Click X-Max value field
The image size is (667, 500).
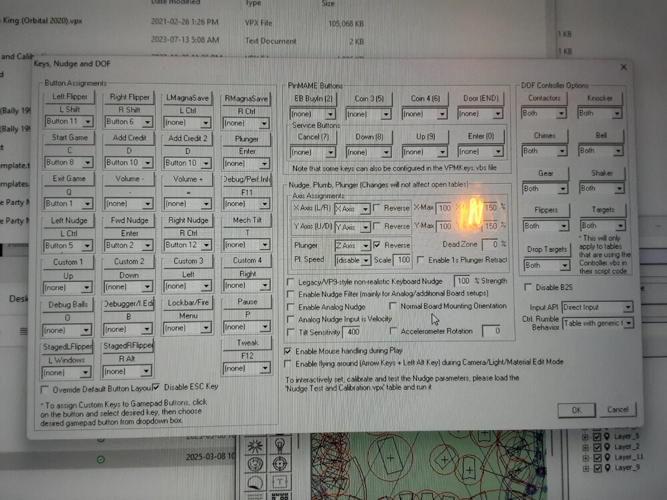[444, 208]
